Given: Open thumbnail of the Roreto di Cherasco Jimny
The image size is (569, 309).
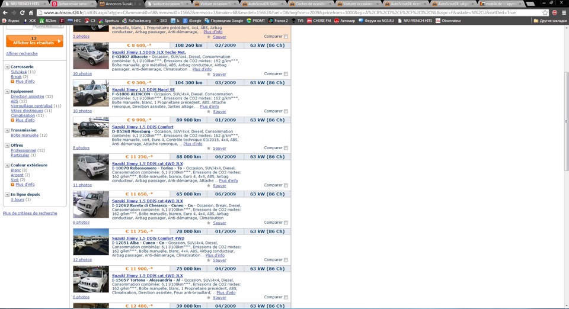Looking at the screenshot, I should 91,205.
